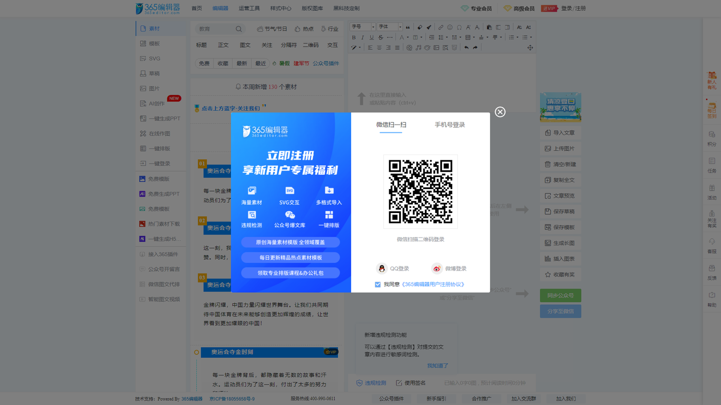Select the 微信扫一扫 tab
The width and height of the screenshot is (721, 405).
pyautogui.click(x=391, y=124)
